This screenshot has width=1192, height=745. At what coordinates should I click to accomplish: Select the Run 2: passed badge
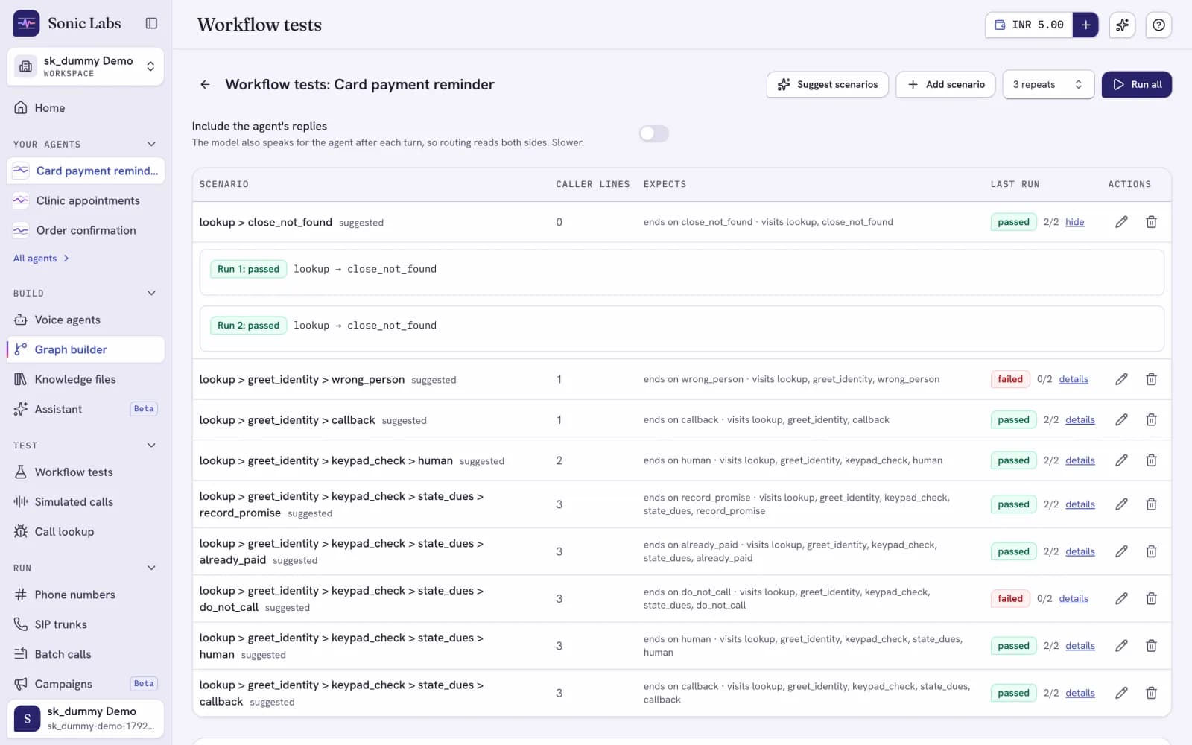[x=248, y=326]
